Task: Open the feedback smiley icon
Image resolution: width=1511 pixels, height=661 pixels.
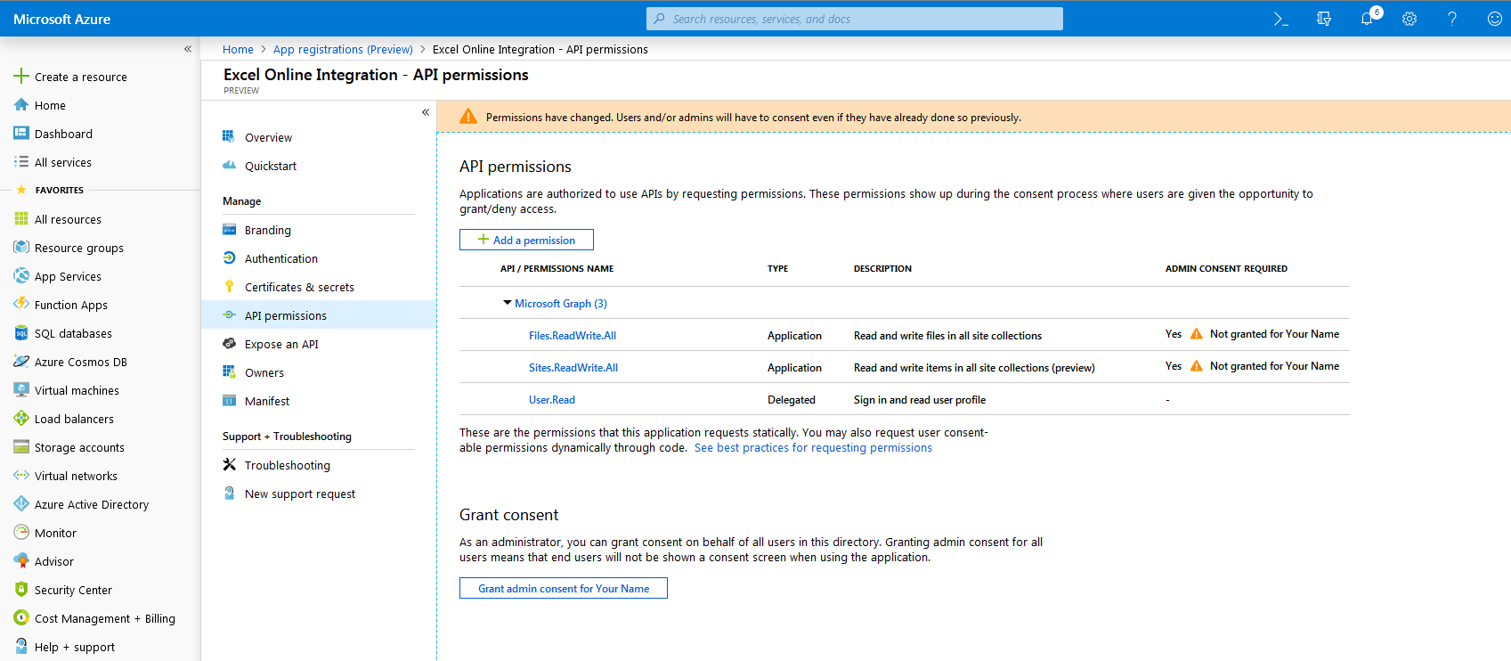Action: (x=1495, y=19)
